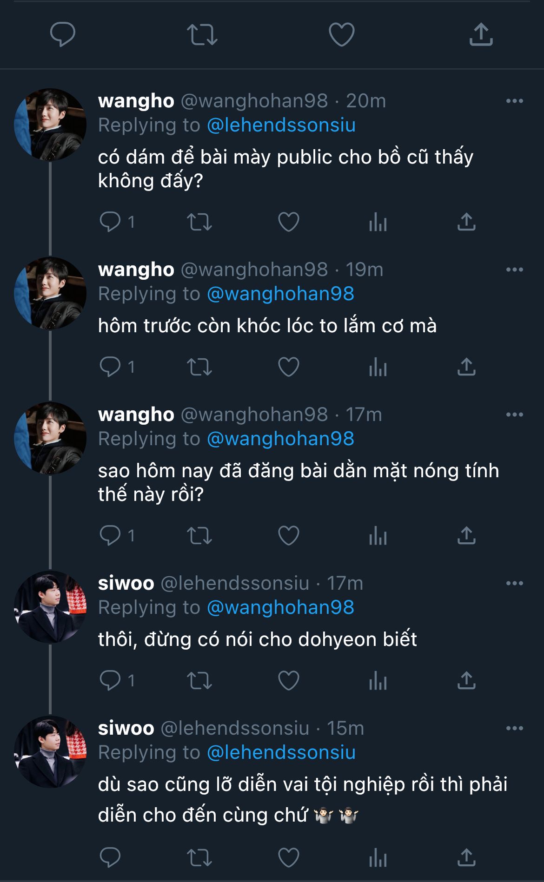This screenshot has height=882, width=544.
Task: Reply to the 'có dám để bài' tweet
Action: click(x=111, y=222)
